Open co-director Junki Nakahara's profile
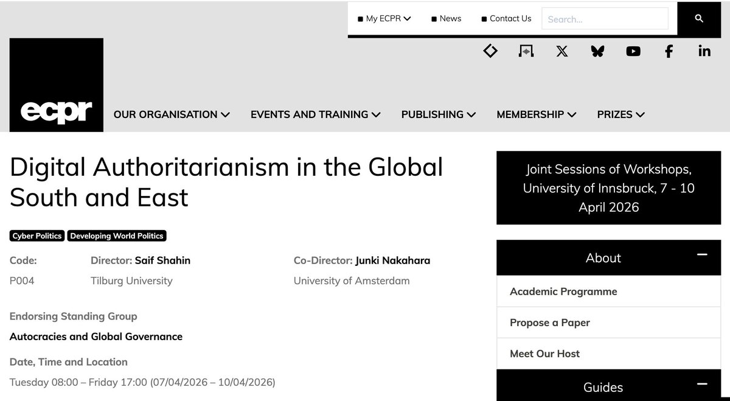The width and height of the screenshot is (730, 401). 392,260
